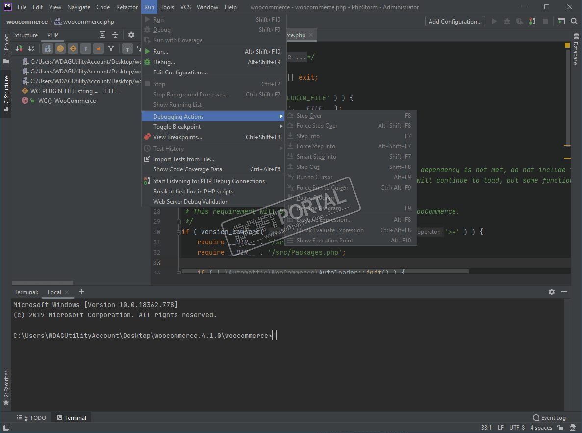Click Collapse All icon in Structure header

tap(115, 35)
